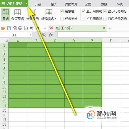The width and height of the screenshot is (129, 129).
Task: Switch to the 页面布局 tab
Action: click(x=71, y=4)
